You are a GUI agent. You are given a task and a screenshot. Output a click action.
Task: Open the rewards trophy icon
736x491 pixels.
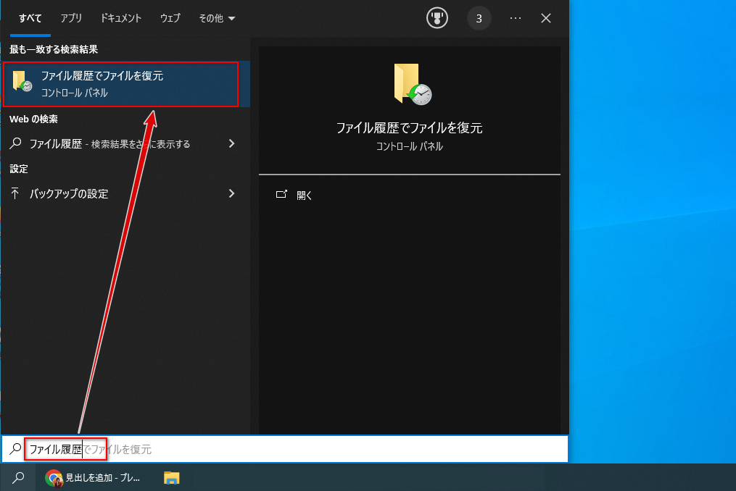tap(437, 18)
